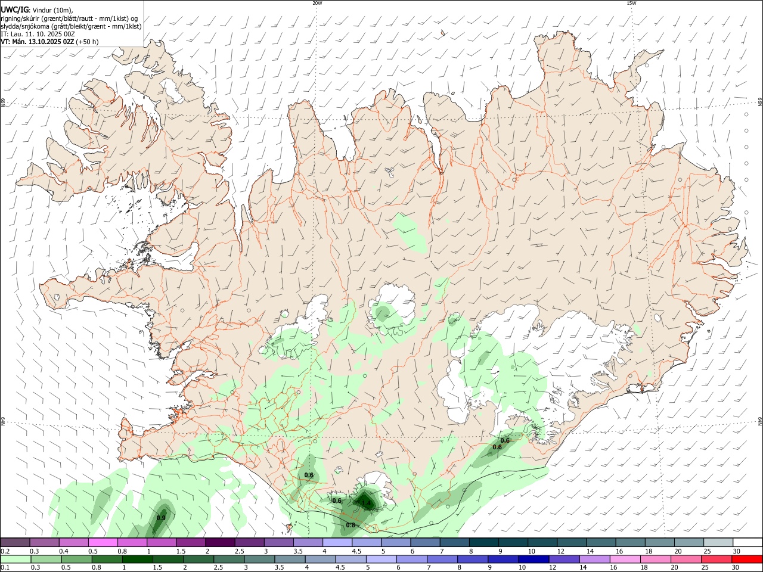Viewport: 763px width, 572px height.
Task: Click the bright magenta 0.5 swatch in the snow scale
Action: (x=103, y=543)
